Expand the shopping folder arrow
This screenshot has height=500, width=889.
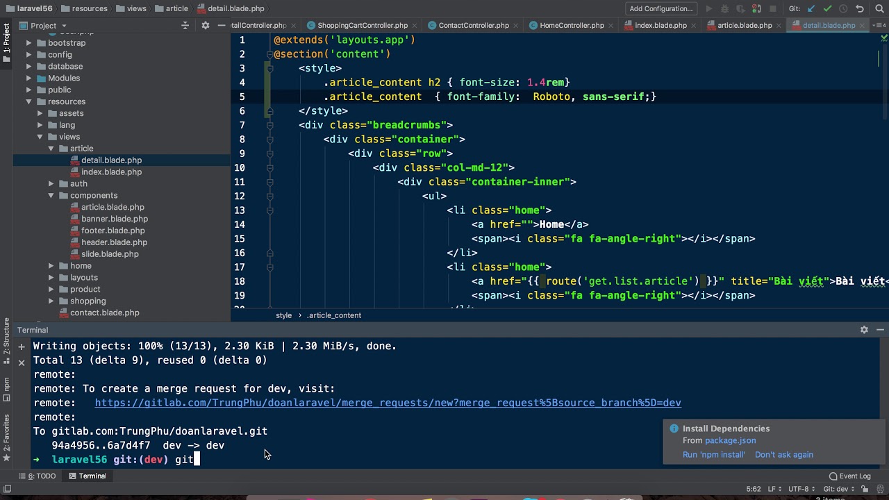[x=51, y=301]
